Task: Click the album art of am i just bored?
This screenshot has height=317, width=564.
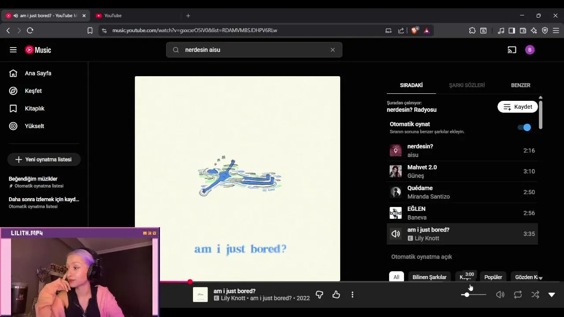Action: pos(237,179)
